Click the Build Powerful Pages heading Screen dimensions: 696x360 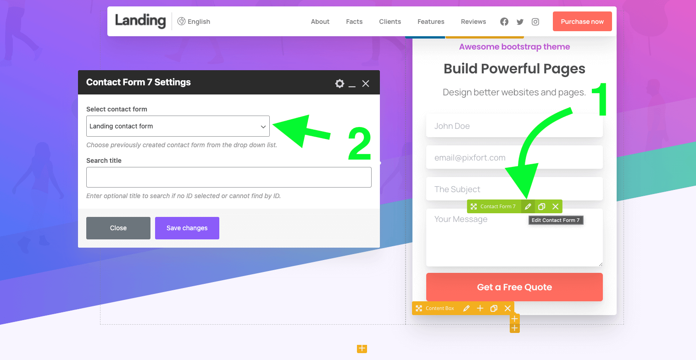point(514,69)
